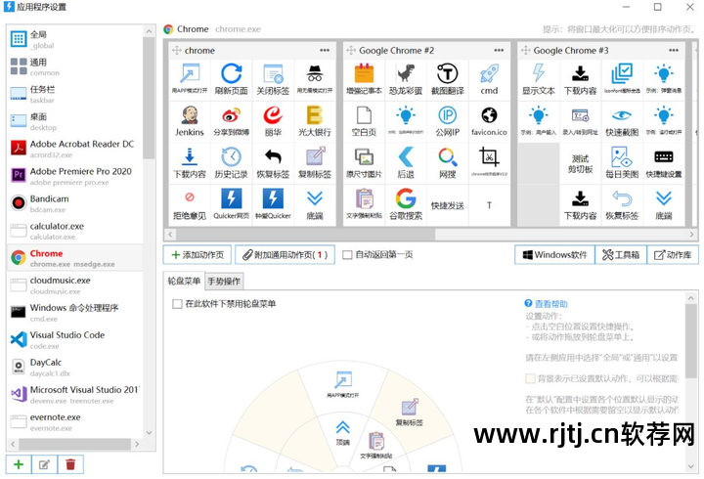The height and width of the screenshot is (479, 704).
Task: Click the favicon.ico globe icon
Action: 490,115
